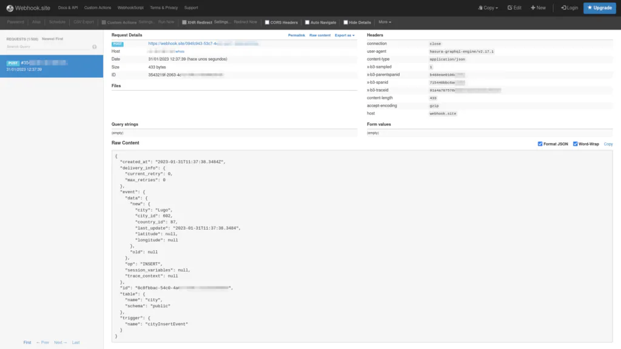This screenshot has width=621, height=349.
Task: Click the search help icon
Action: pos(94,47)
